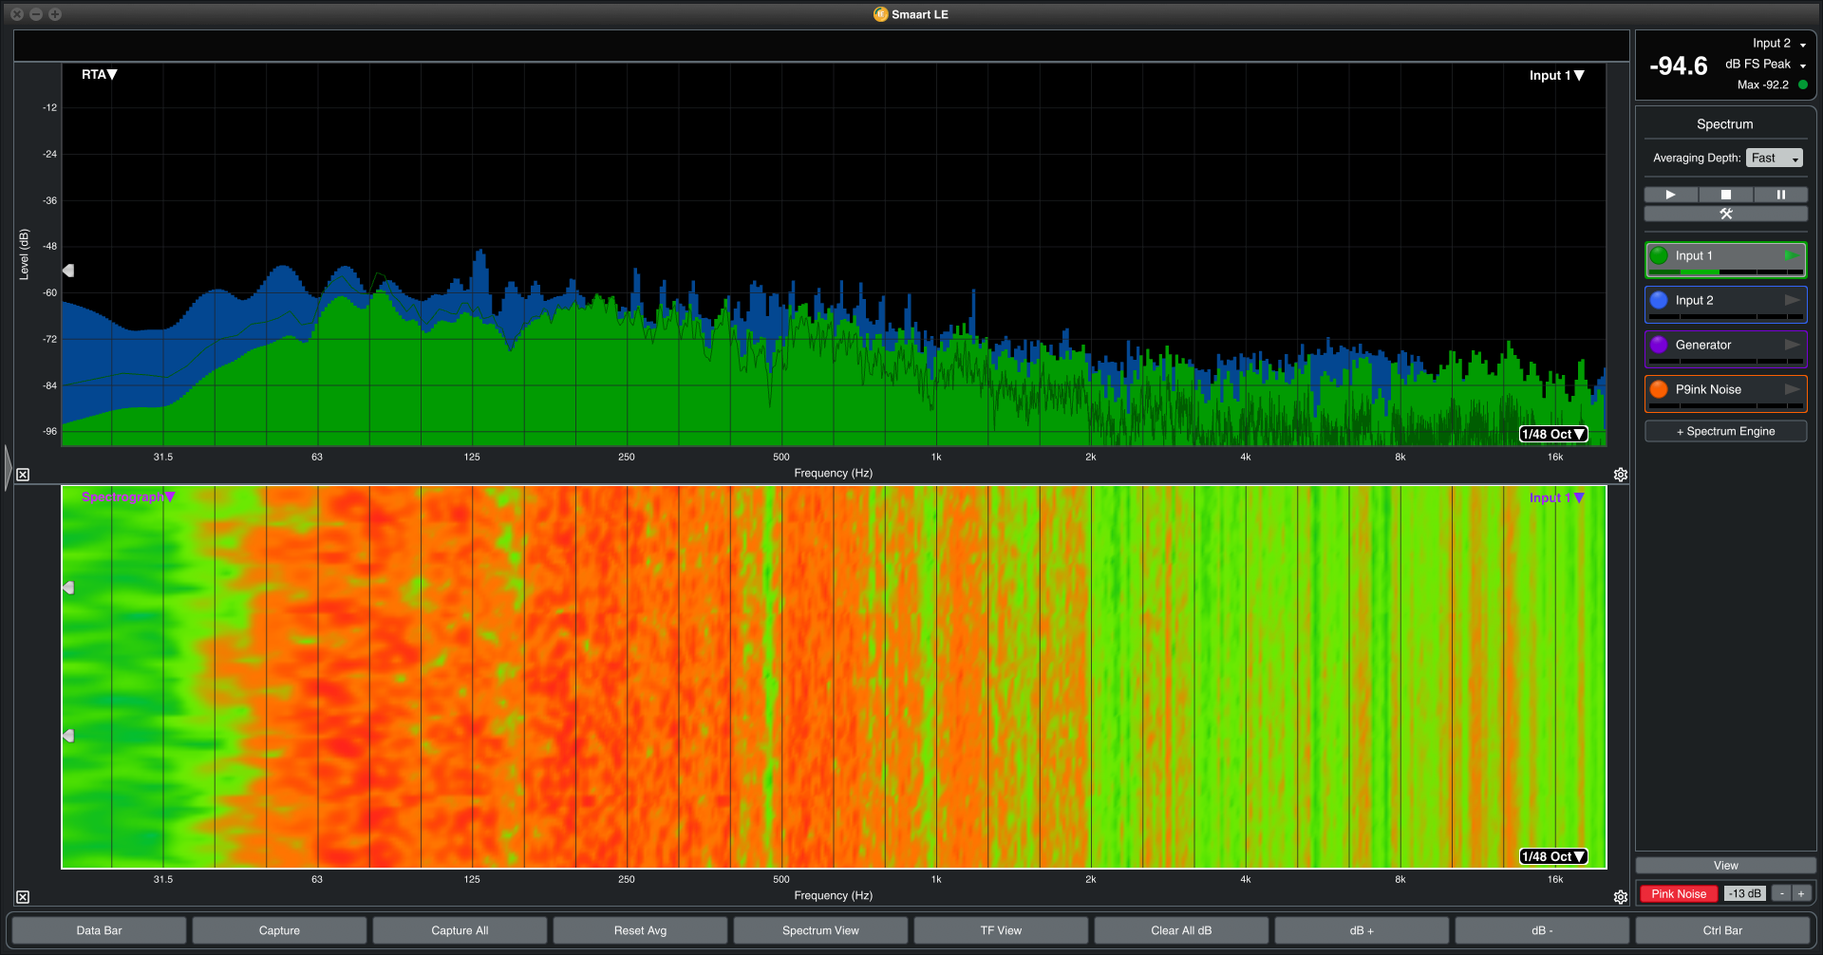Click dB - button
The width and height of the screenshot is (1823, 955).
point(1542,930)
